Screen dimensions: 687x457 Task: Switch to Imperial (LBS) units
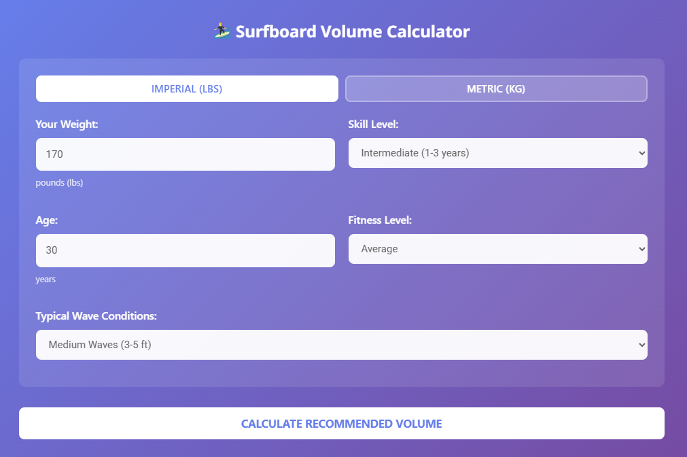point(187,88)
